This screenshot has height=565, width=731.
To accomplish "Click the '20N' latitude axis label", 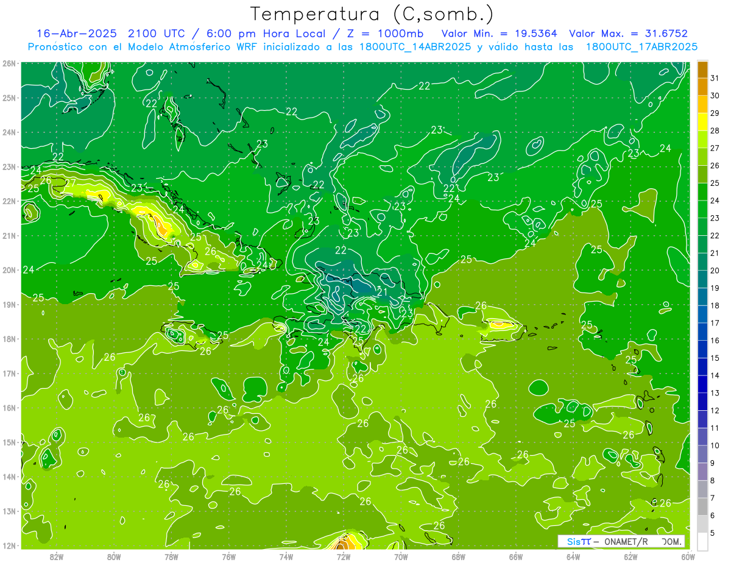I will point(9,270).
